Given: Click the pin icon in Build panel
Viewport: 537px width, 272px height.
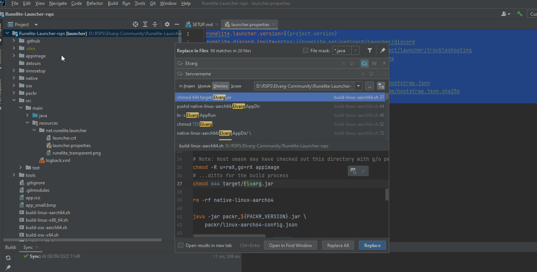Looking at the screenshot, I should 8,268.
